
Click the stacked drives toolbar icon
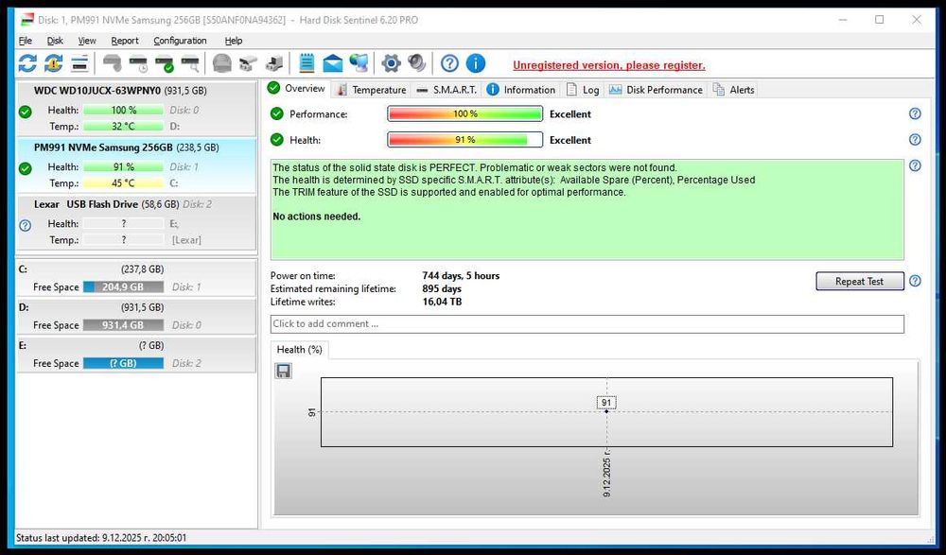click(x=248, y=63)
